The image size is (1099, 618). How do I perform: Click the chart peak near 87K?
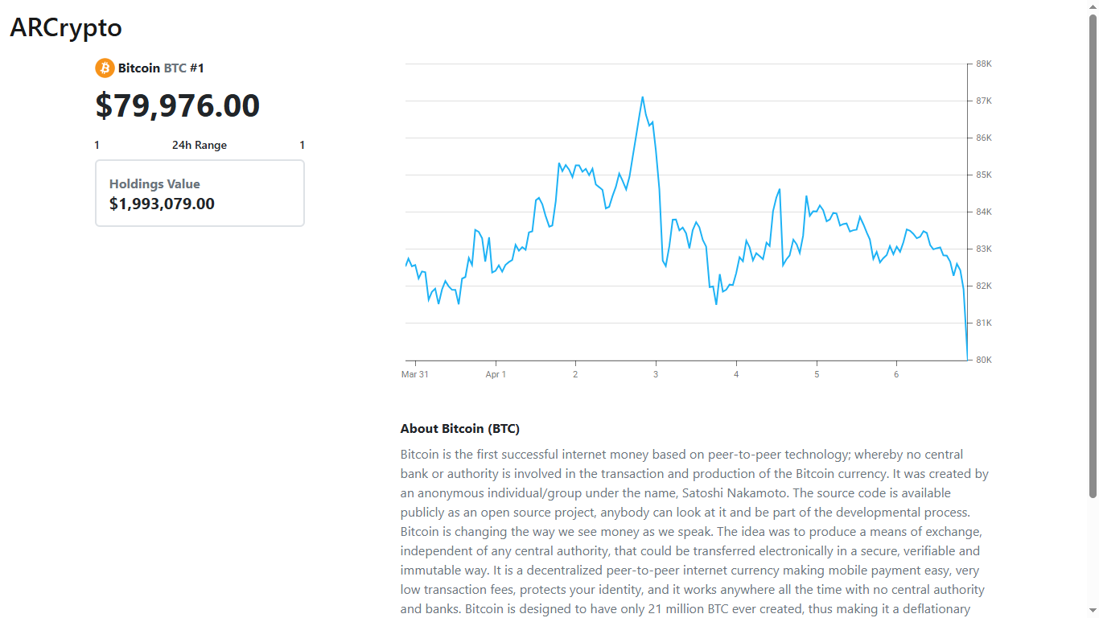(642, 97)
